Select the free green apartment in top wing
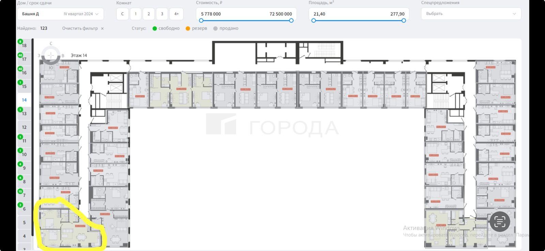The image size is (545, 251). pos(181,91)
